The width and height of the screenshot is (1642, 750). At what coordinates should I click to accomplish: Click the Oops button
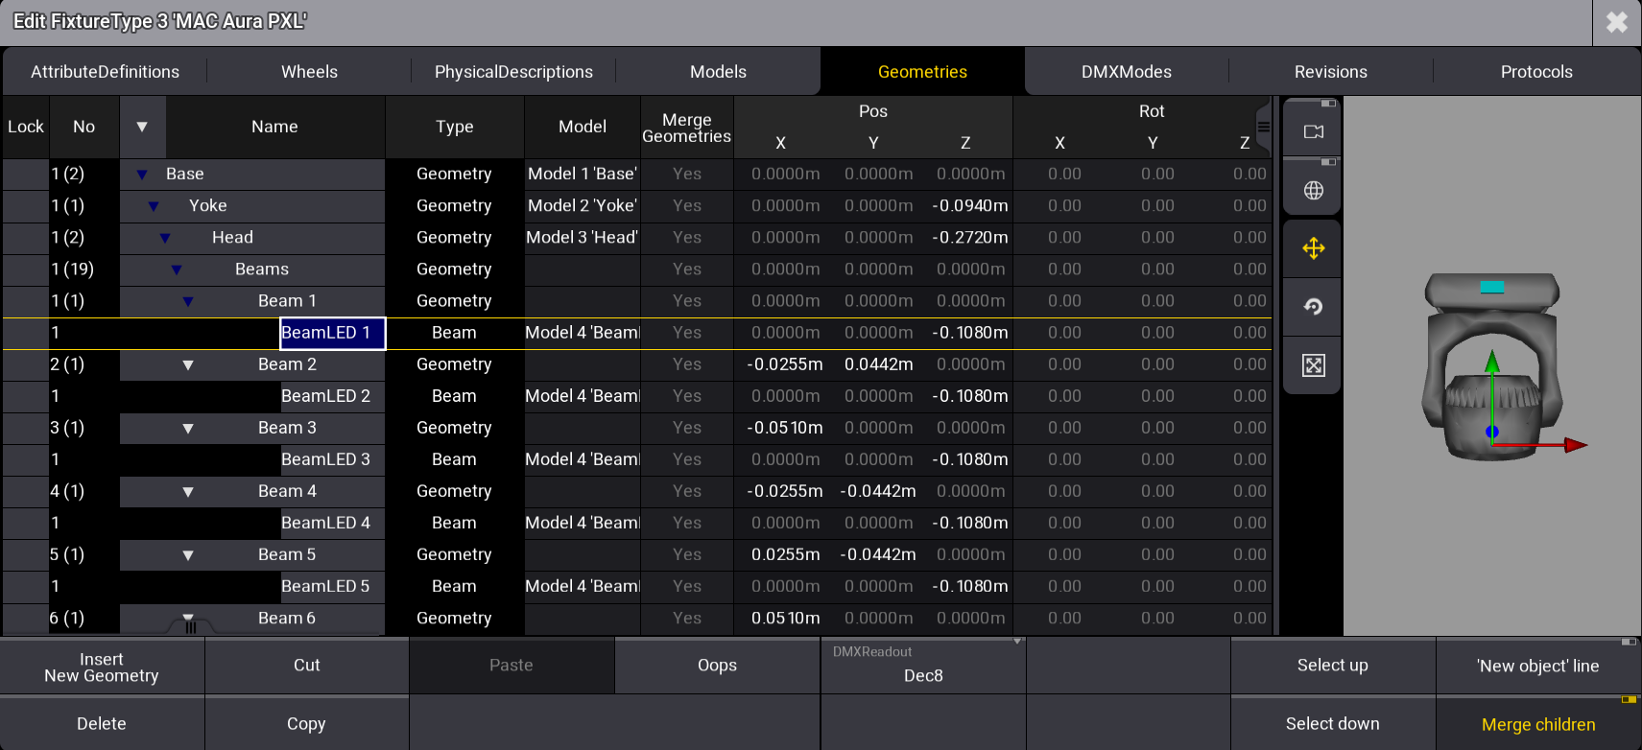tap(717, 666)
